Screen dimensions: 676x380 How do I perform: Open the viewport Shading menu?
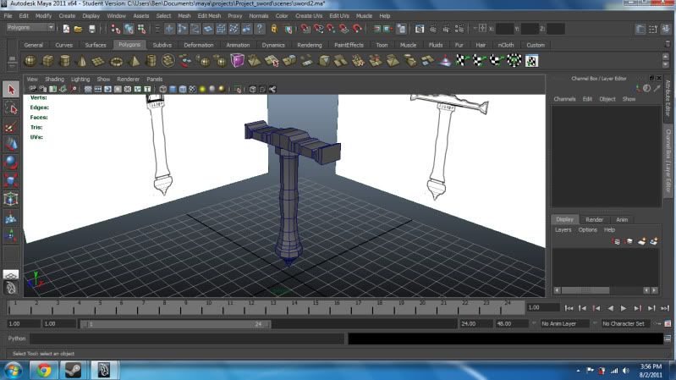[x=55, y=79]
